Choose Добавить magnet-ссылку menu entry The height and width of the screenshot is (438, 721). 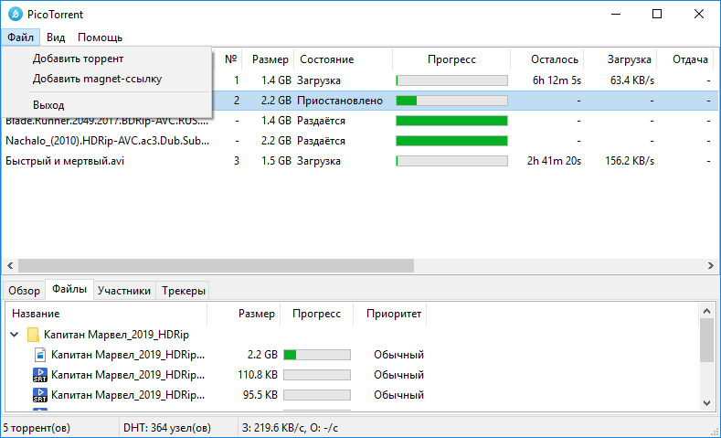coord(107,79)
